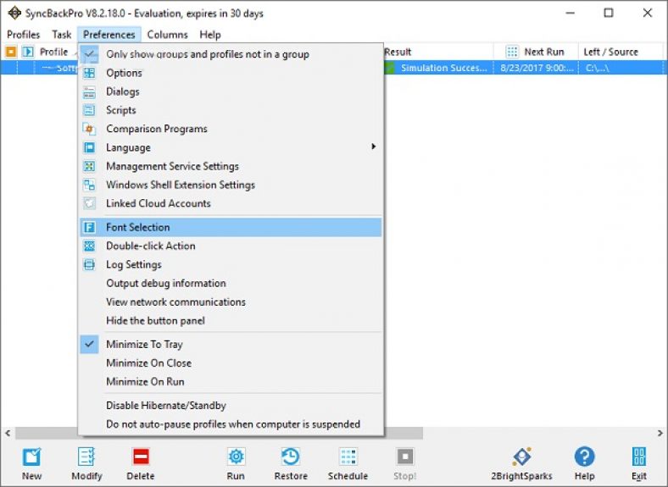Click the Dialogs menu icon
Screen dimensions: 668x487
click(90, 91)
